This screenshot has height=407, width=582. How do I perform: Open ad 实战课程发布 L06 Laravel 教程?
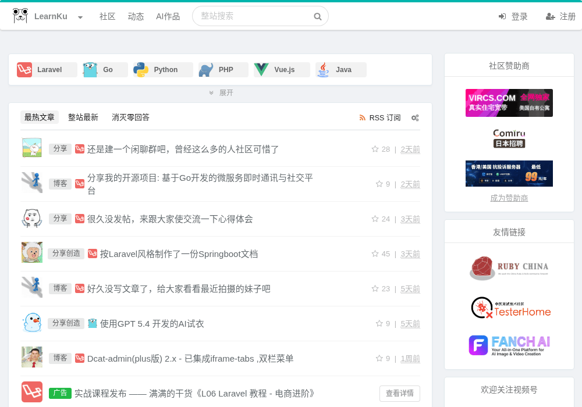194,393
